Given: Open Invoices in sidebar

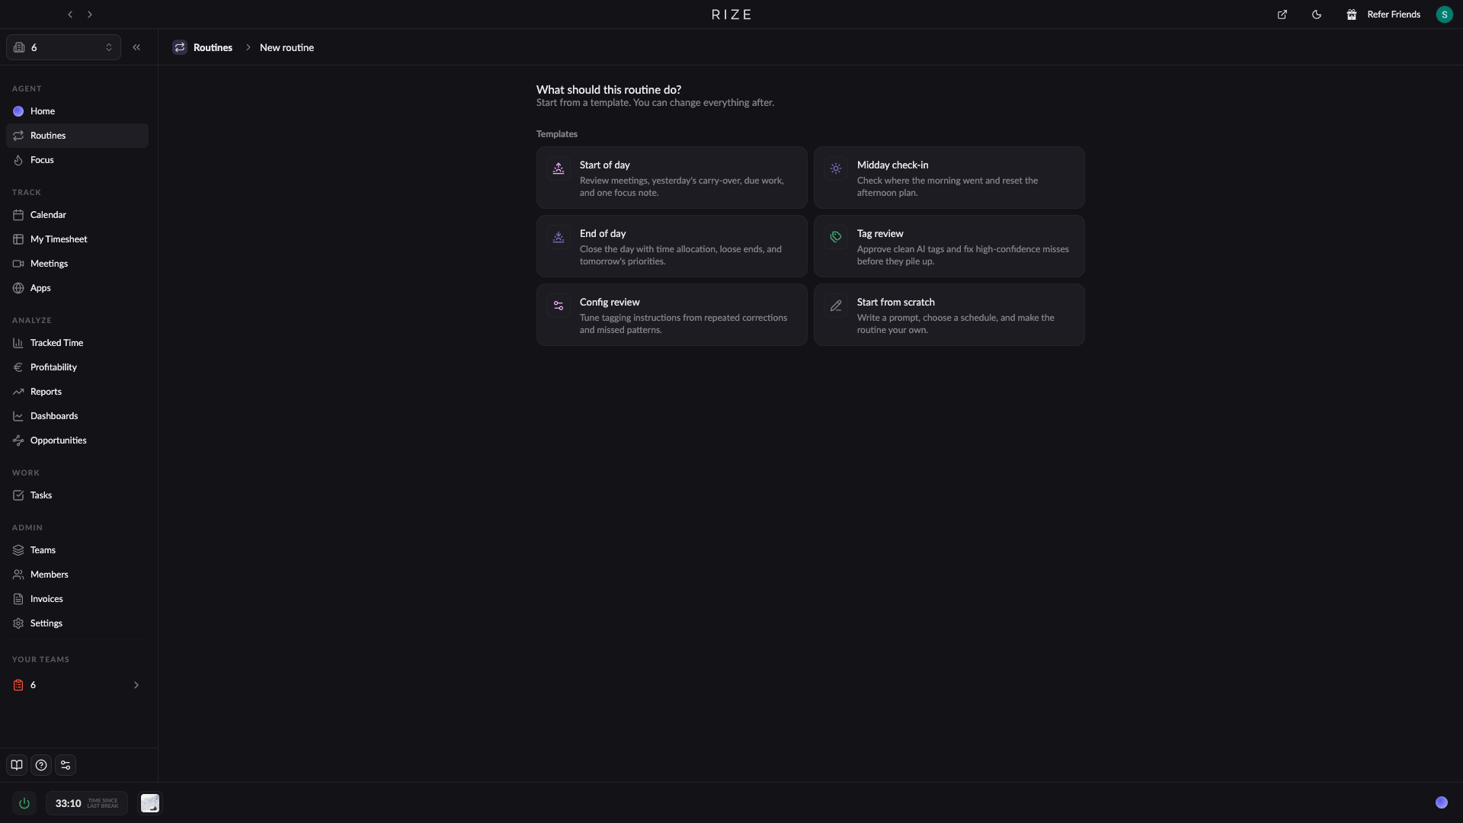Looking at the screenshot, I should pos(77,599).
